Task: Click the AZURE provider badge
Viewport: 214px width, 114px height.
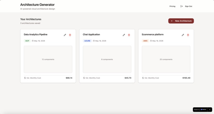Action: [x=87, y=41]
